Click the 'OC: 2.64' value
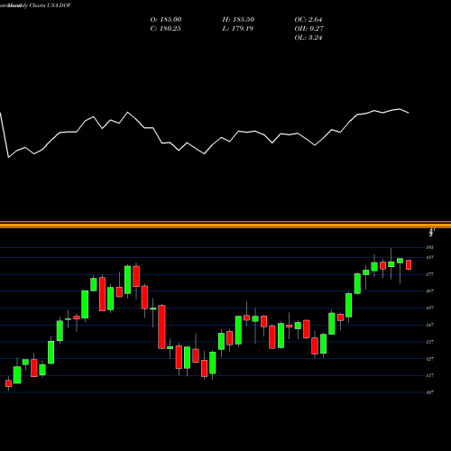Viewport: 451px width, 451px height. click(x=308, y=20)
